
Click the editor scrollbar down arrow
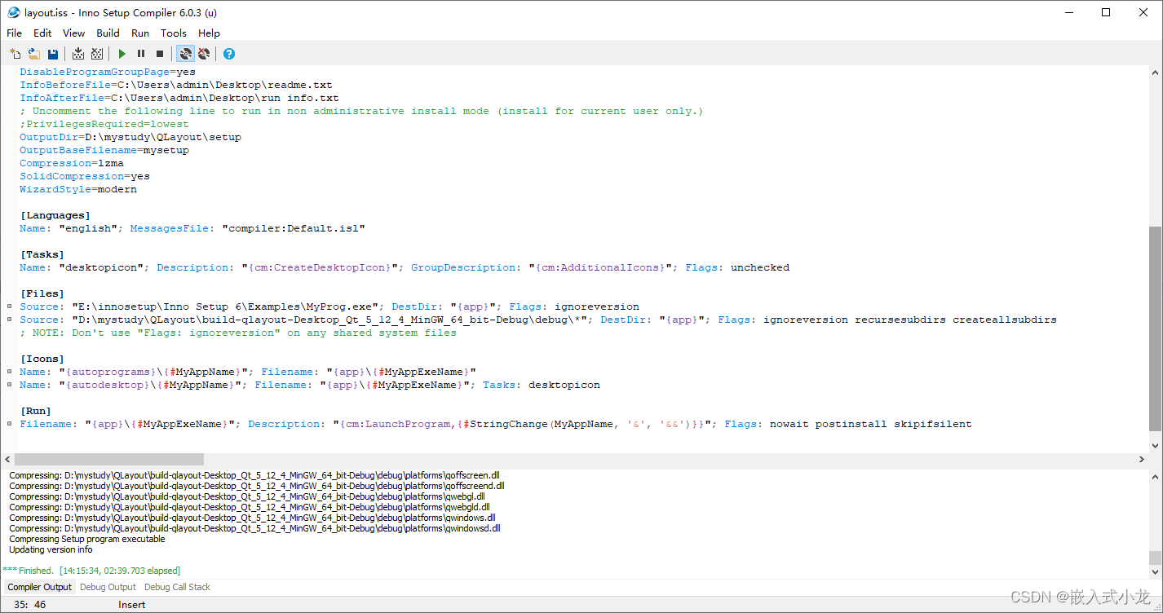pos(1155,446)
